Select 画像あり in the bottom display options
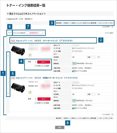The width and height of the screenshot is (117, 133). [x=67, y=118]
